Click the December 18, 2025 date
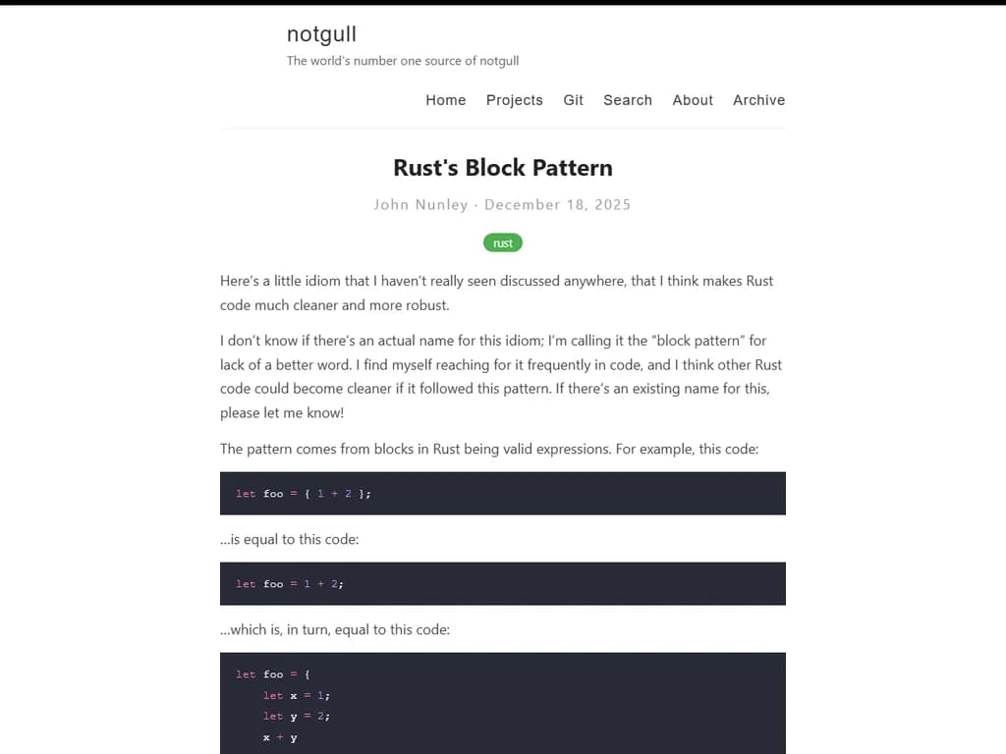This screenshot has width=1006, height=754. (x=557, y=204)
